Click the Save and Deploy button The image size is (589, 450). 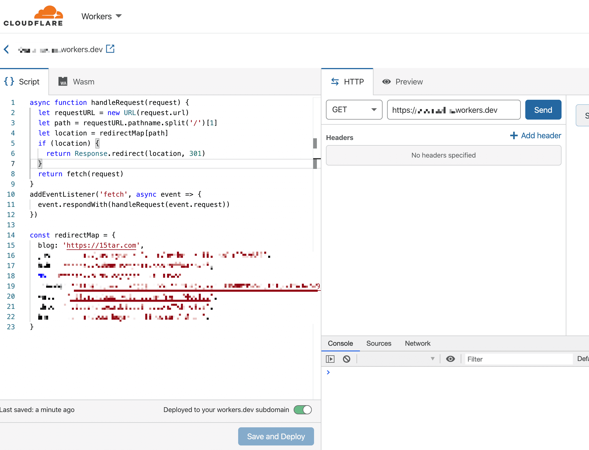pyautogui.click(x=276, y=436)
